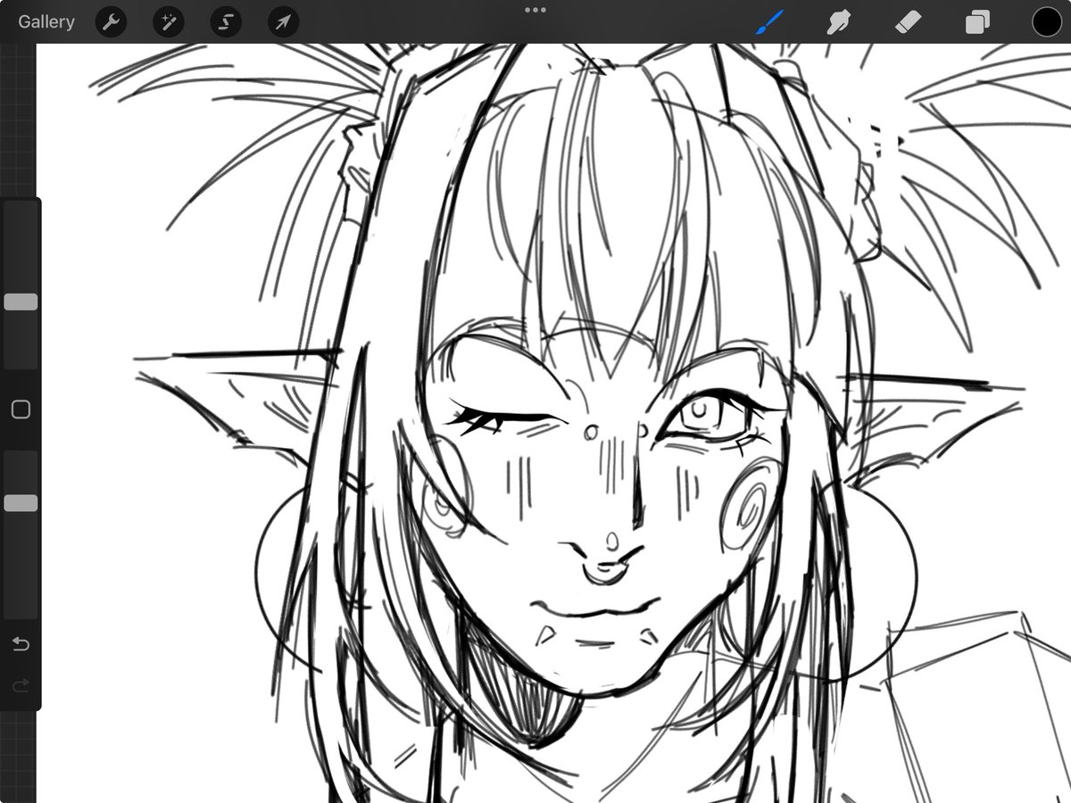Open the Gallery view
The height and width of the screenshot is (803, 1071).
pyautogui.click(x=46, y=21)
